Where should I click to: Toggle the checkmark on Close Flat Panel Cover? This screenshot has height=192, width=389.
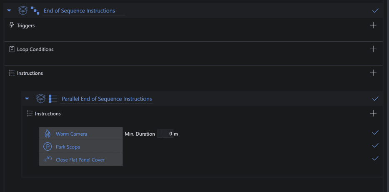pyautogui.click(x=375, y=159)
